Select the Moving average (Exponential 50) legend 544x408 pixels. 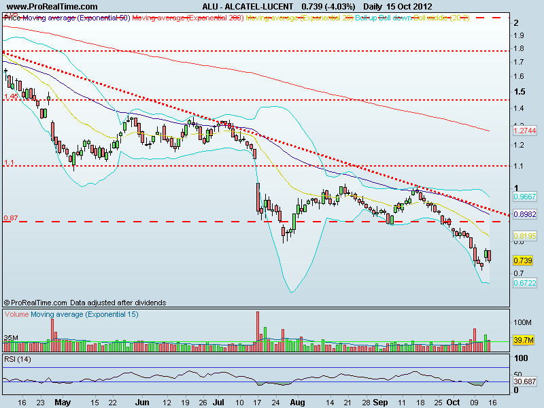76,18
